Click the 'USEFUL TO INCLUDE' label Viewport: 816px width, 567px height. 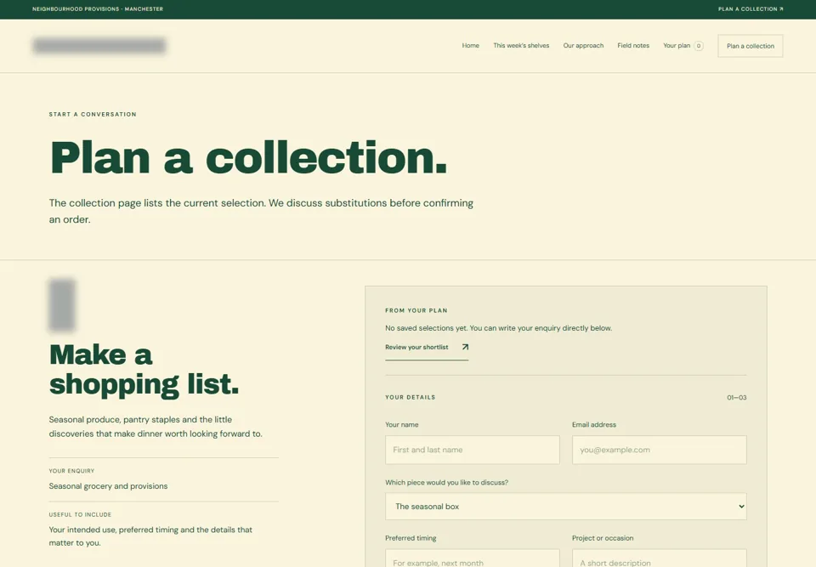[80, 514]
